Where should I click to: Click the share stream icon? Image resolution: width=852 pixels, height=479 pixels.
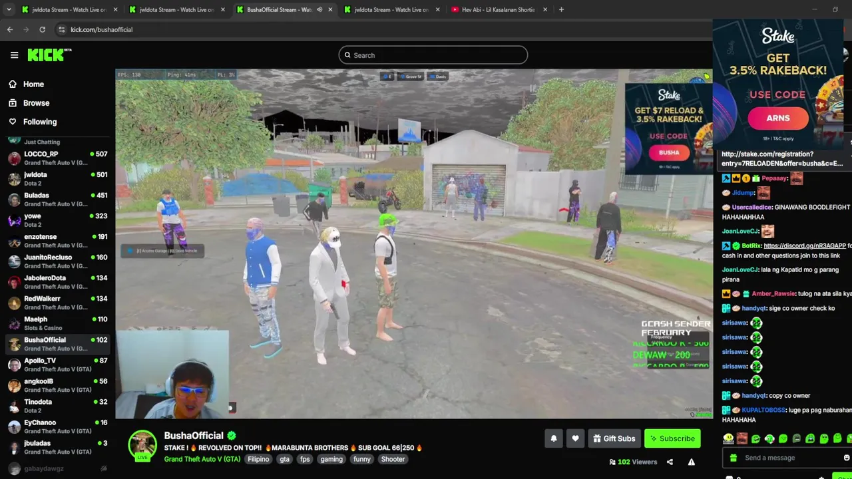point(670,462)
